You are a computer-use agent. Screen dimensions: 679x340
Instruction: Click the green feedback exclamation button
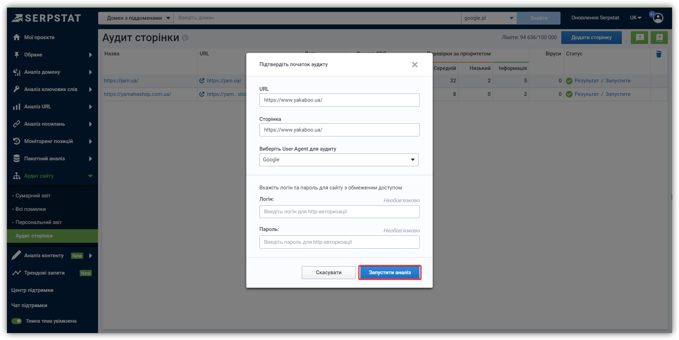[640, 37]
